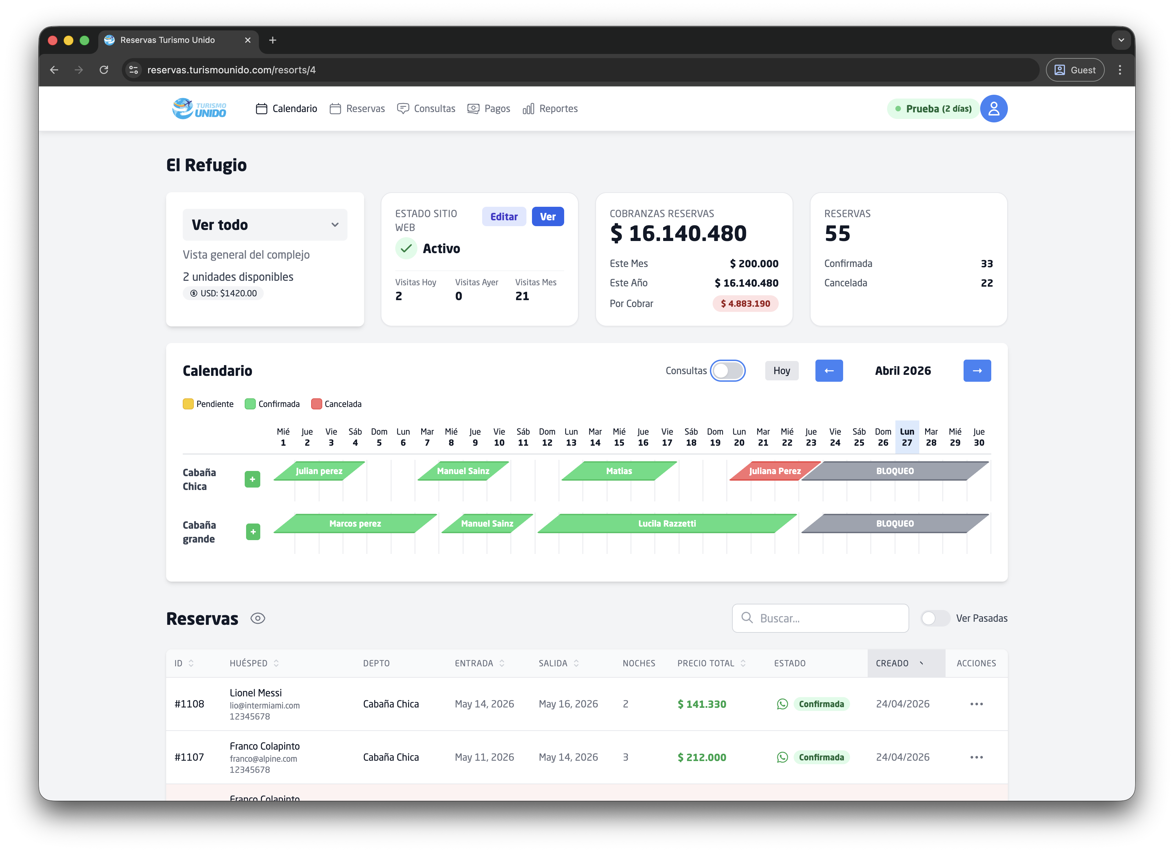
Task: Select the Lun 27 date header
Action: [x=907, y=437]
